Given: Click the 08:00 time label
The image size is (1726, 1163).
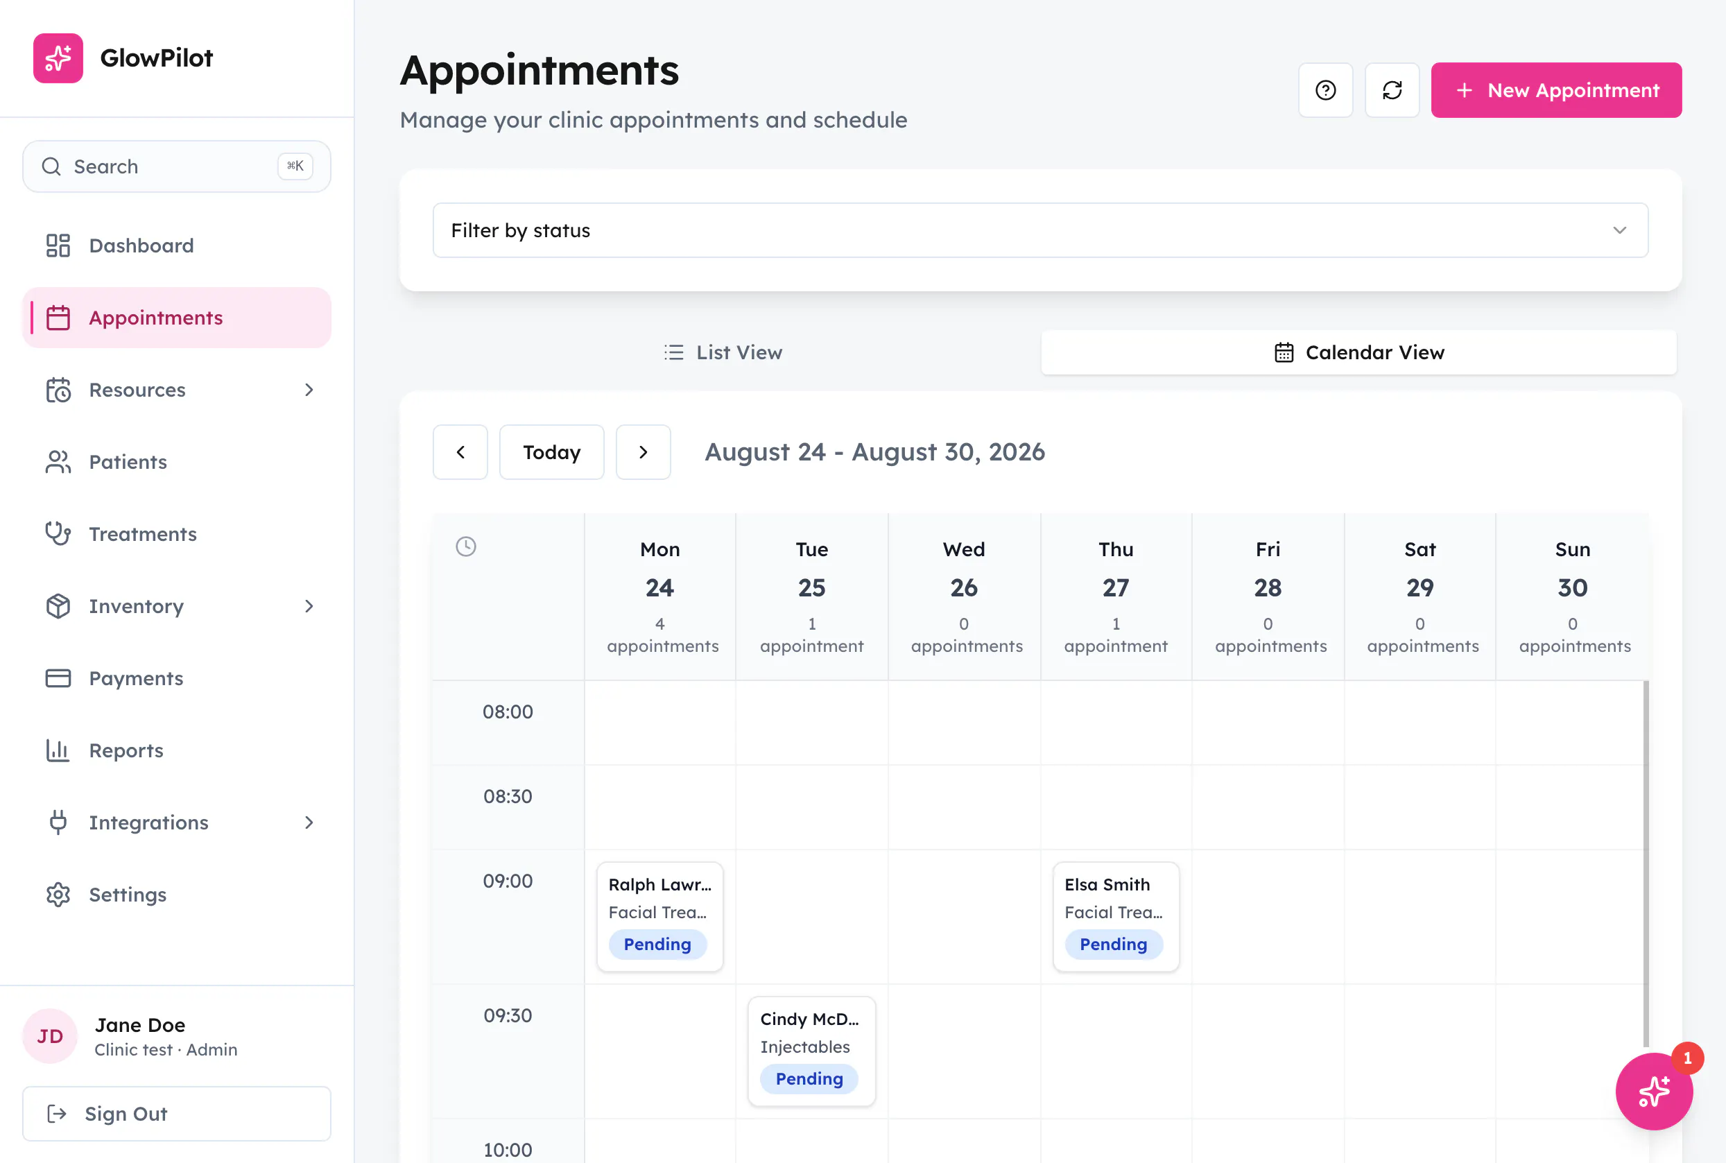Looking at the screenshot, I should [x=508, y=712].
